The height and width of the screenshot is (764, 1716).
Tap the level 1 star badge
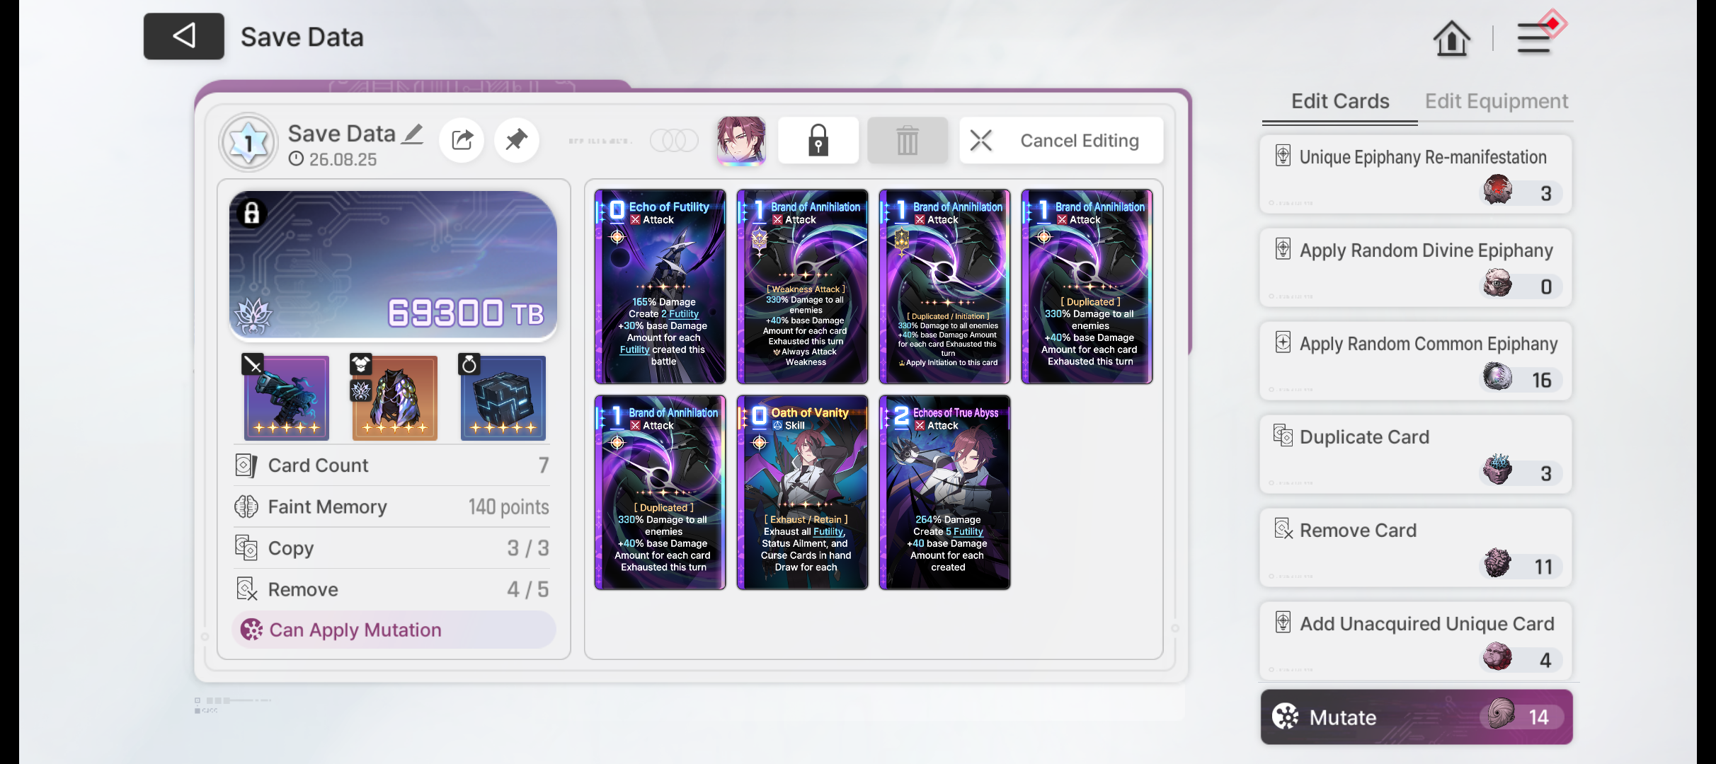[x=248, y=142]
